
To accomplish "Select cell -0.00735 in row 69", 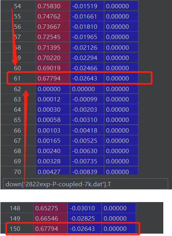I will coord(87,161).
